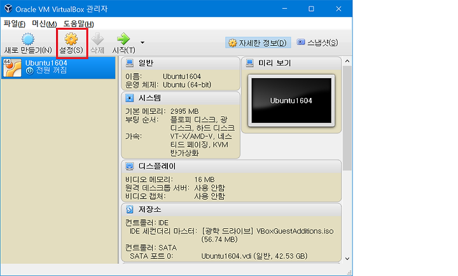Click the details pane scroll up arrow
Viewport: 458px width, 276px height.
(x=347, y=61)
